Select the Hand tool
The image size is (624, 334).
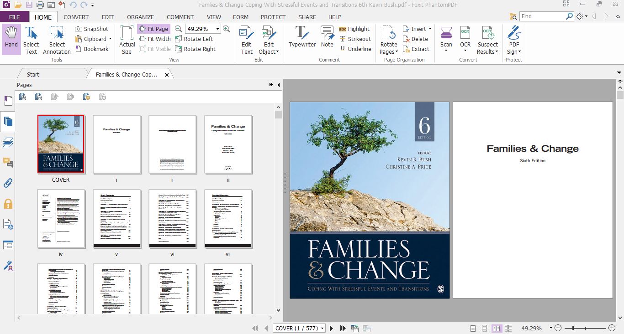(11, 40)
